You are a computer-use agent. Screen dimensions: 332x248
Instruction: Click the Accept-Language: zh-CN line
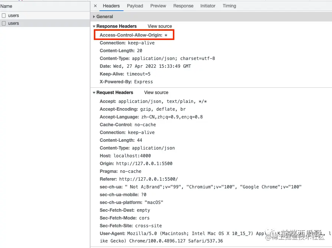[x=151, y=117]
